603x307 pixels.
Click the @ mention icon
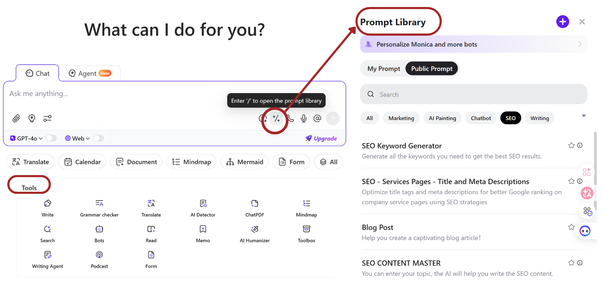[x=317, y=118]
